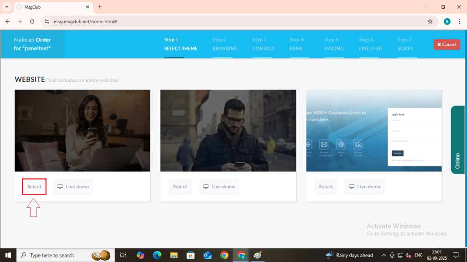Click the Make an Order for "paneltest" title
Viewport: 467px width, 262px height.
tap(32, 44)
